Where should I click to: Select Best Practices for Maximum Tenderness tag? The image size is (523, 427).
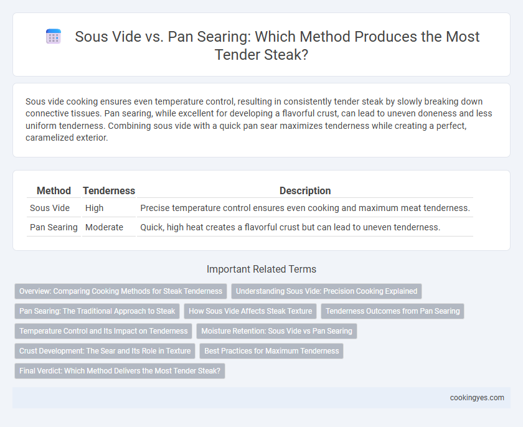point(271,351)
